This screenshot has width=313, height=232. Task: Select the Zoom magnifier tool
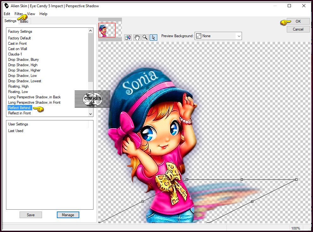click(x=145, y=37)
